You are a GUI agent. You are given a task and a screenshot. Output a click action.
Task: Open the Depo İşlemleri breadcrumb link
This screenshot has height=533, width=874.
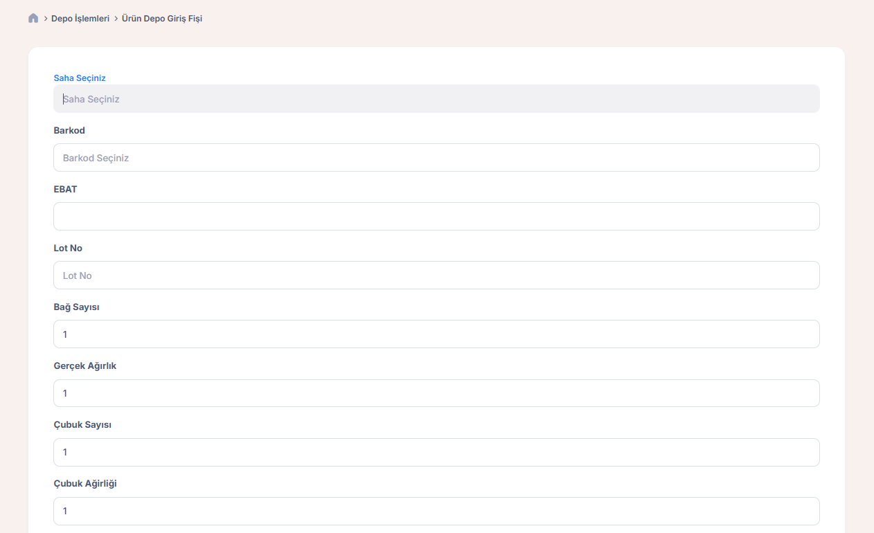80,19
